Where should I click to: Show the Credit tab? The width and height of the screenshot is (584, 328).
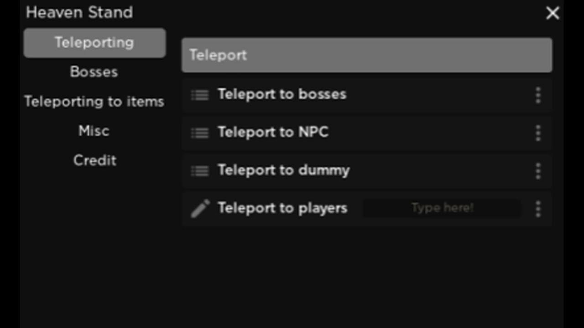pyautogui.click(x=94, y=160)
